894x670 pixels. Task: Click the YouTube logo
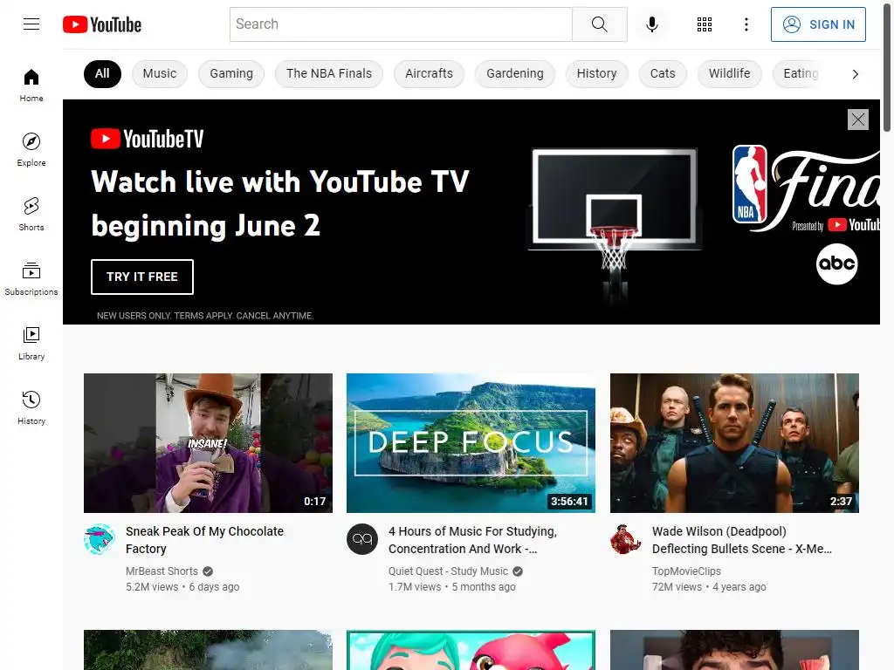point(102,24)
